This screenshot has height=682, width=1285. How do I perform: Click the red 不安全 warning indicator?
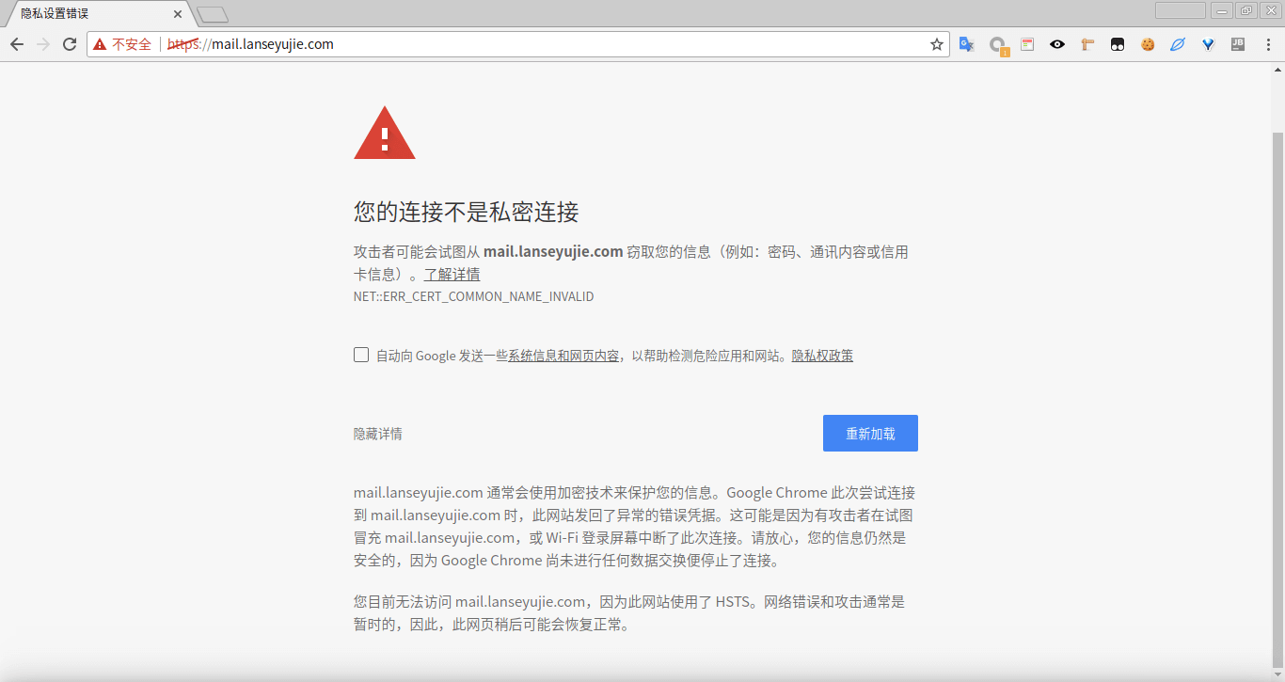click(x=123, y=44)
